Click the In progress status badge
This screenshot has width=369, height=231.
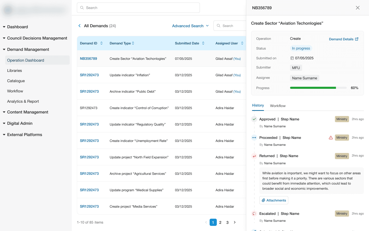301,48
